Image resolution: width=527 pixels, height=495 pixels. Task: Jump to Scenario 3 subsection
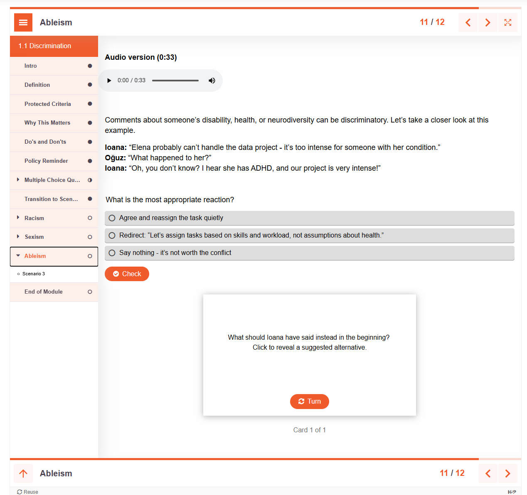point(33,274)
